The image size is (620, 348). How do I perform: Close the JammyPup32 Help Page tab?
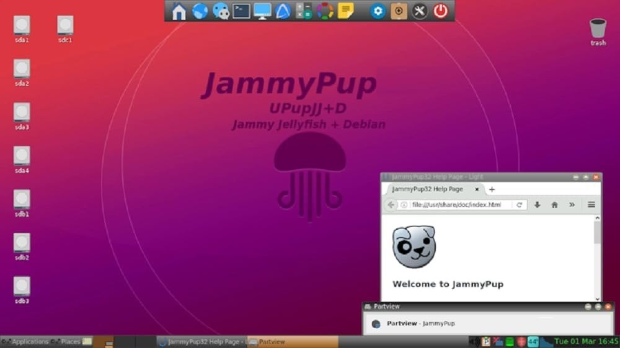click(477, 189)
